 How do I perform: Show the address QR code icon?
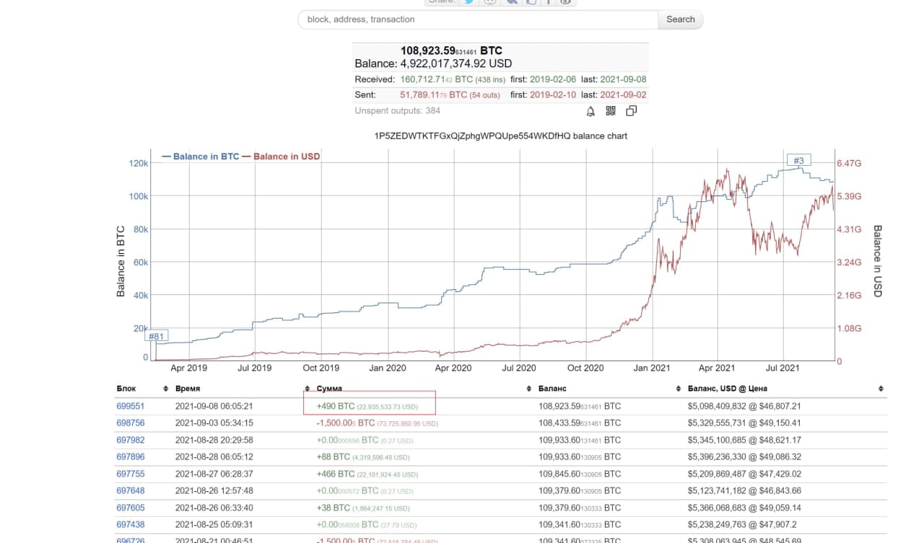point(611,111)
